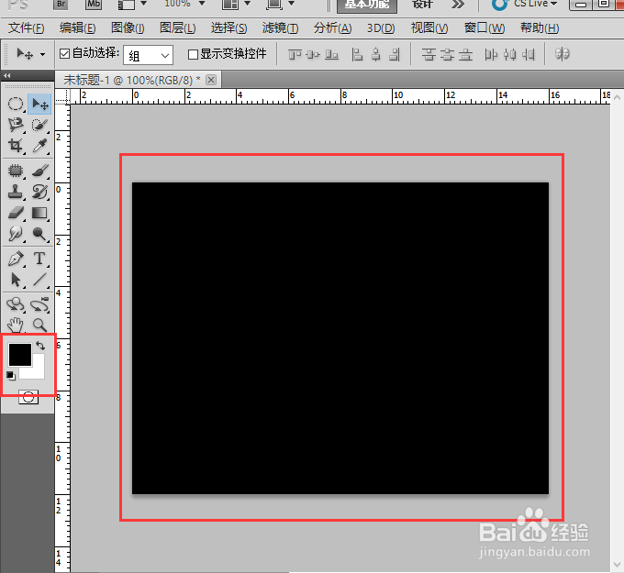
Task: Click Auto-Align Layers icon
Action: (562, 54)
